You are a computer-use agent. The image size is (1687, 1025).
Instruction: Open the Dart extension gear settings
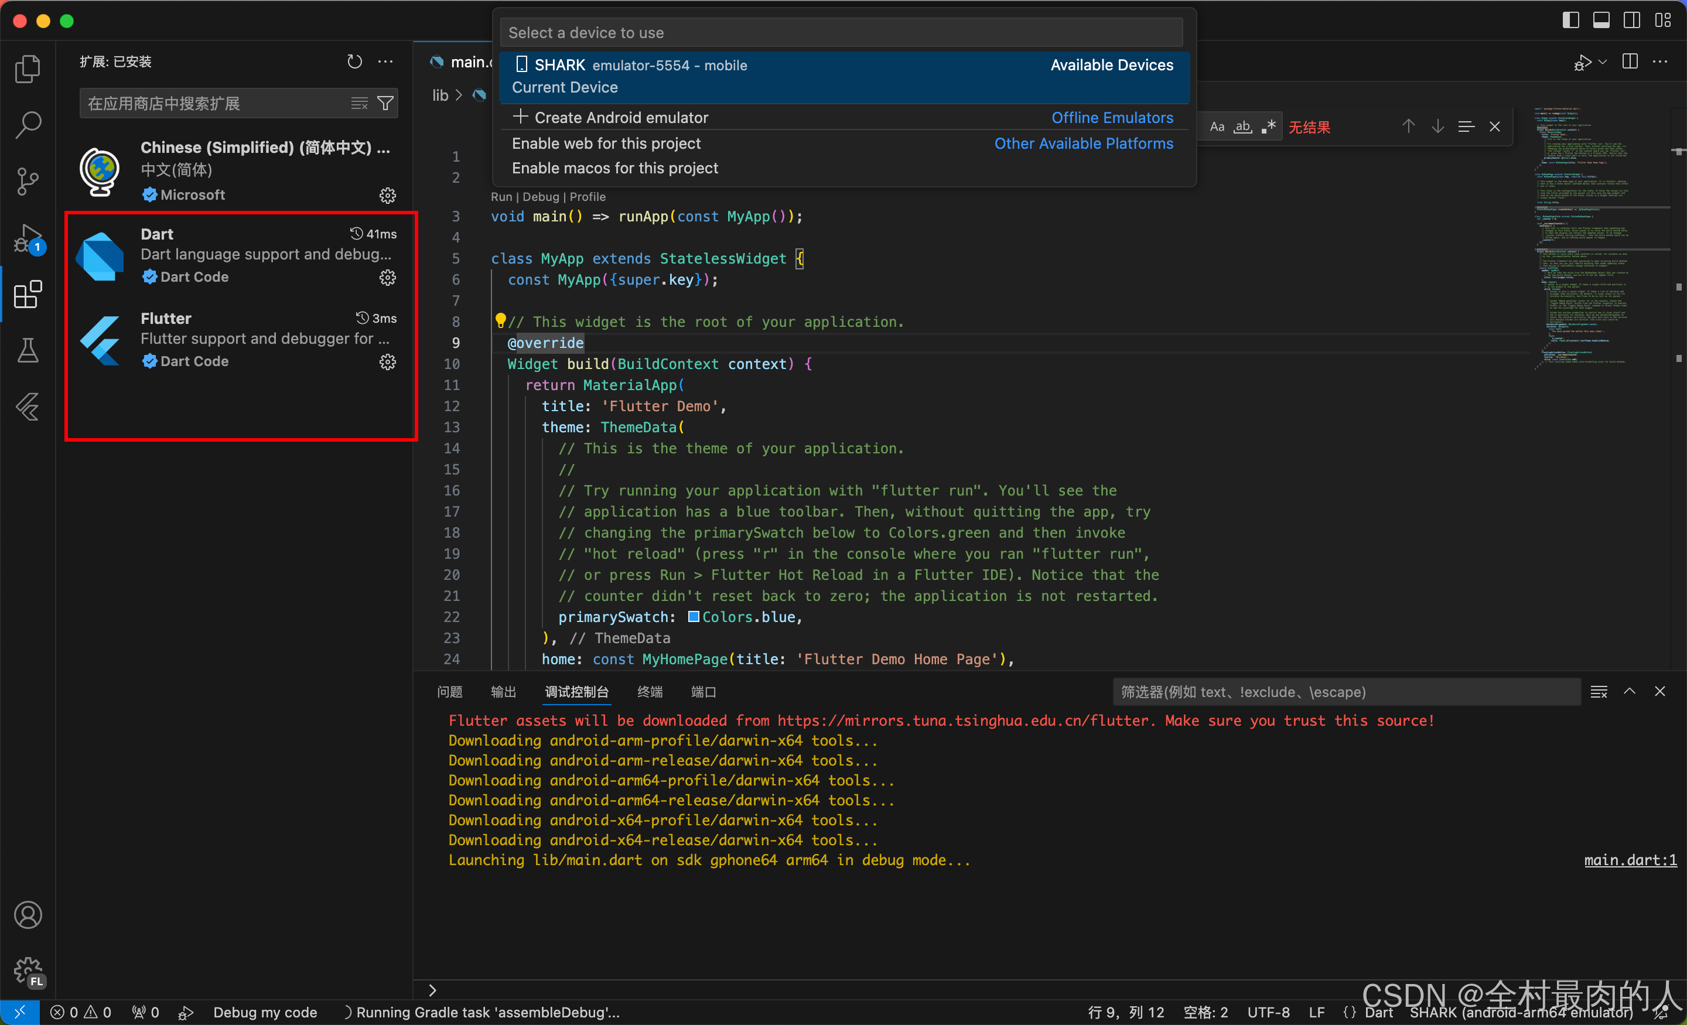coord(388,277)
